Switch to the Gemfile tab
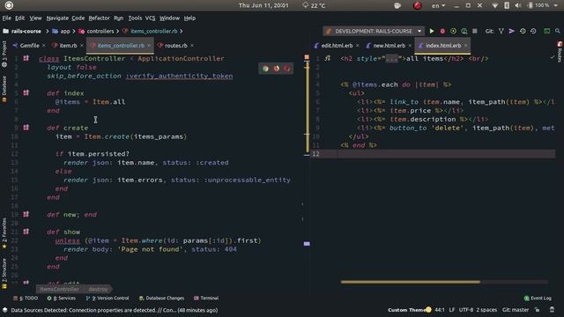The height and width of the screenshot is (317, 564). (29, 46)
